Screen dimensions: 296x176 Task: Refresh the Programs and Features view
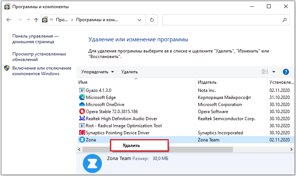tap(152, 20)
